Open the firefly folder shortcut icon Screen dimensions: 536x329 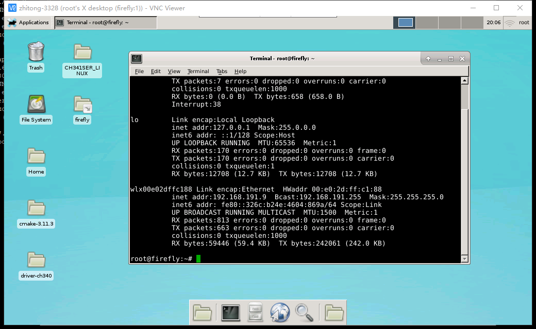coord(83,105)
